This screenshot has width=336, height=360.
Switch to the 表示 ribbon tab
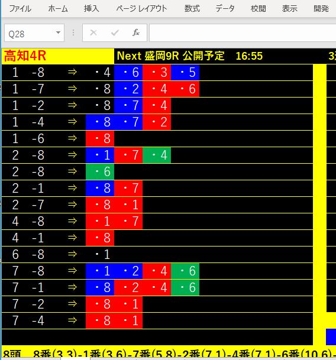[290, 9]
